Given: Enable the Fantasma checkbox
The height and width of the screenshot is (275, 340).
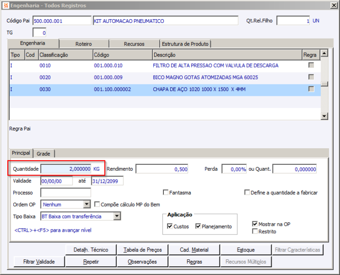Looking at the screenshot, I should point(166,193).
